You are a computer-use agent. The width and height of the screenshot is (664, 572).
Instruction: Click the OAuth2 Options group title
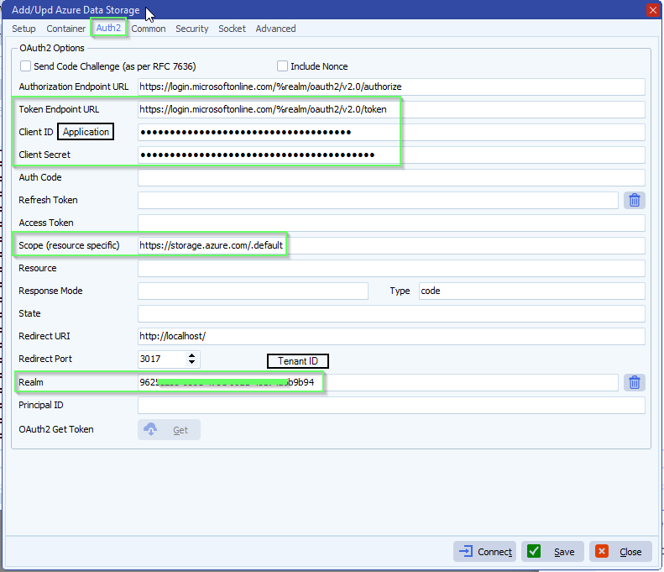tap(52, 48)
